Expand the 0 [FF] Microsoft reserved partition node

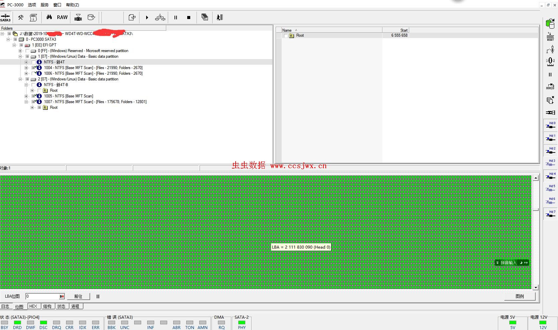(x=20, y=51)
